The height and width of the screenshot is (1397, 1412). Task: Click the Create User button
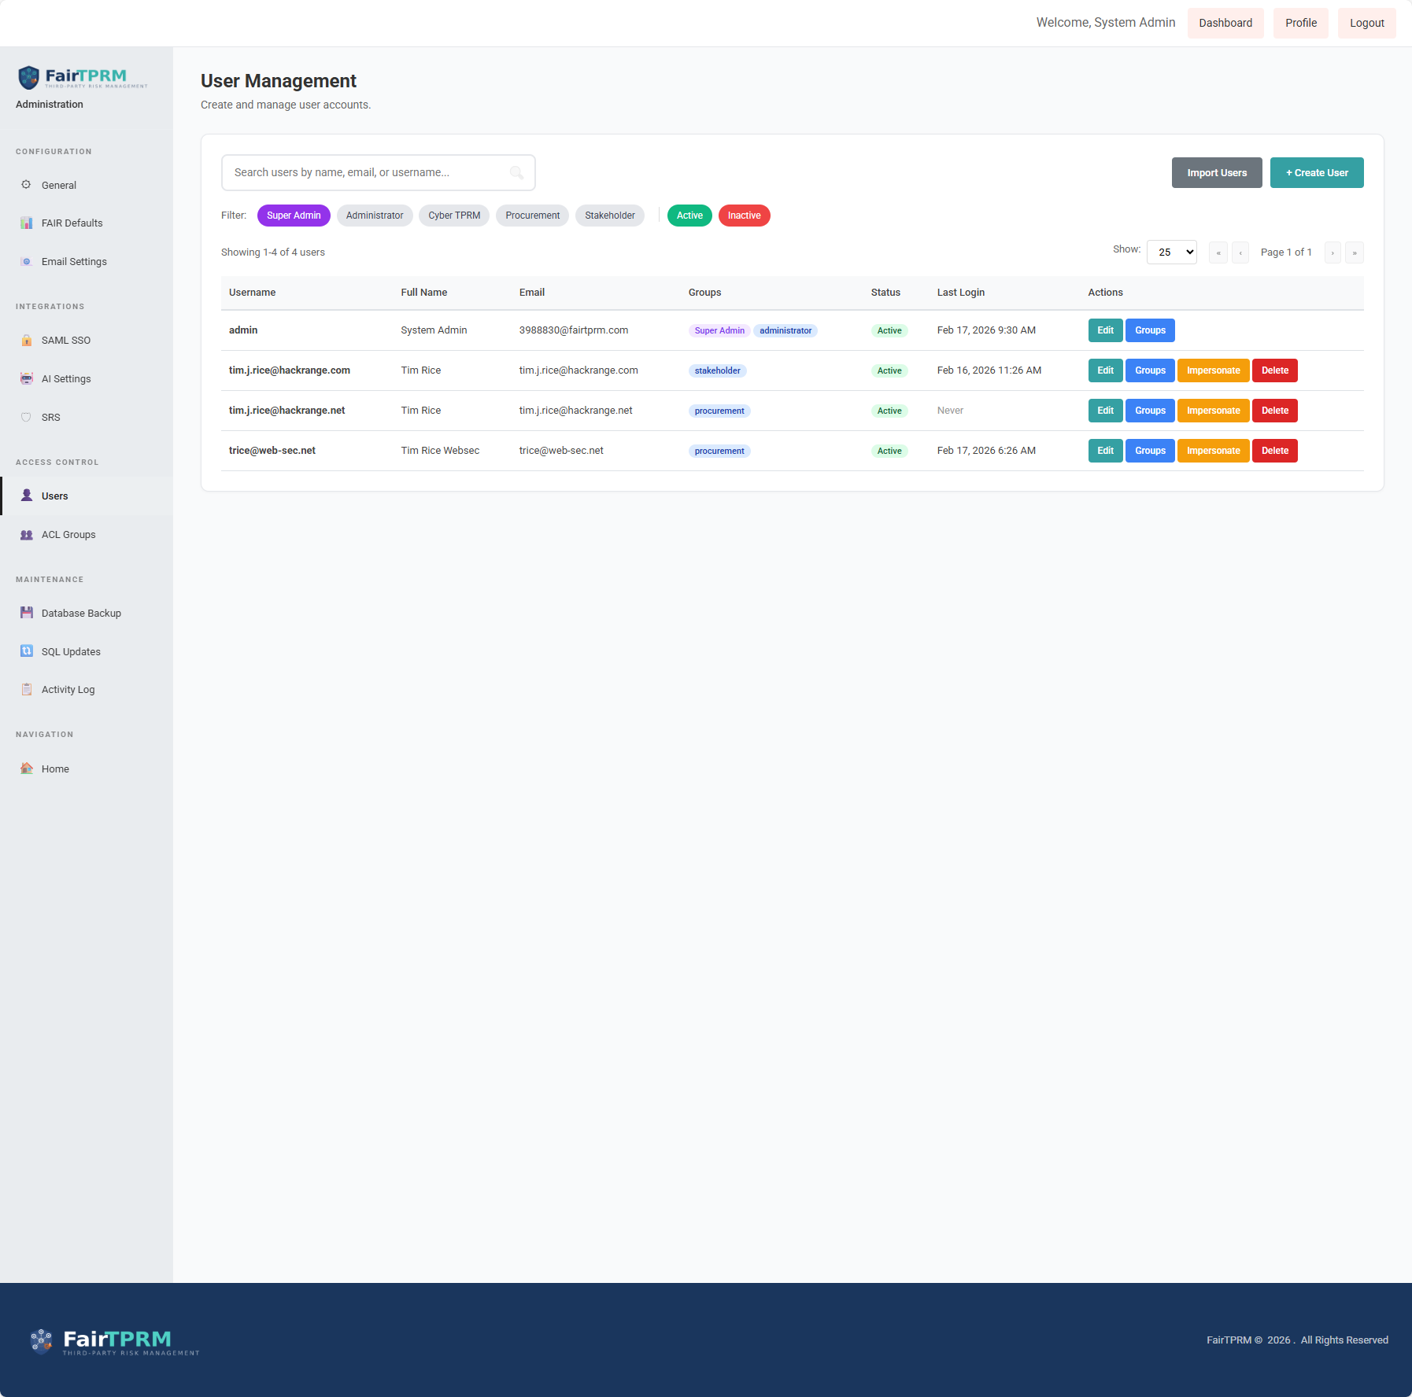click(1316, 173)
